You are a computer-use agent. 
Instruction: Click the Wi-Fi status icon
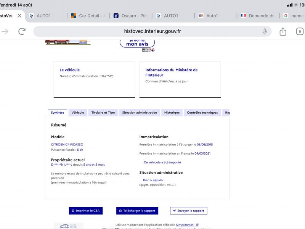296,5
